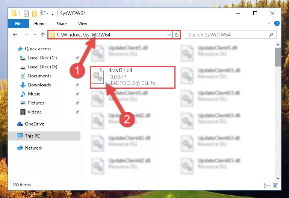Click the vertical scrollbar thumb
Screen dimensions: 289x198
(278, 57)
